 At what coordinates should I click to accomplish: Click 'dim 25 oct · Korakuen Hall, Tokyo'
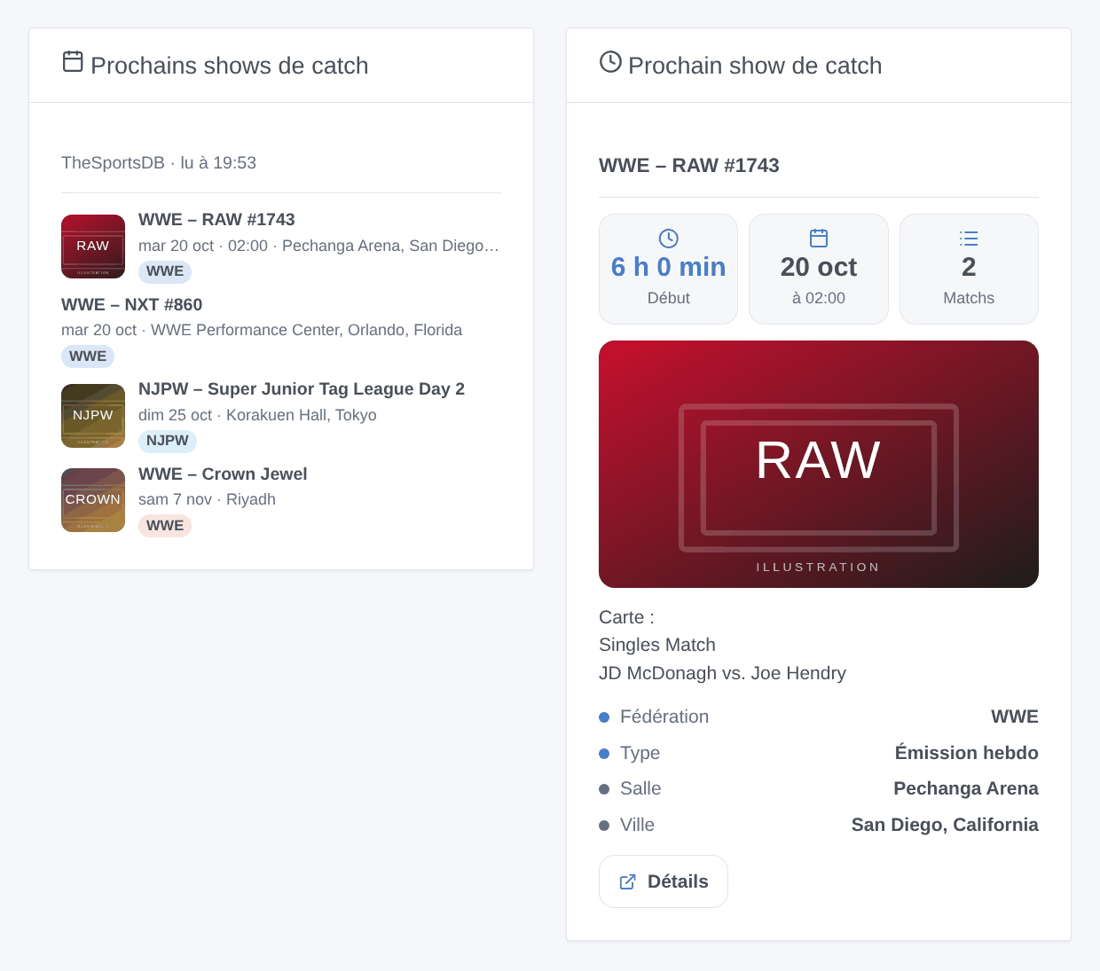(x=257, y=415)
